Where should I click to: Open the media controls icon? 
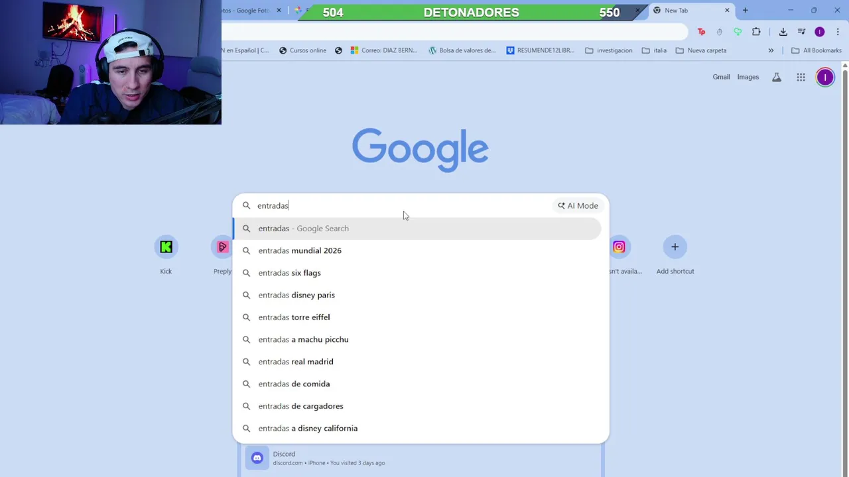point(801,32)
